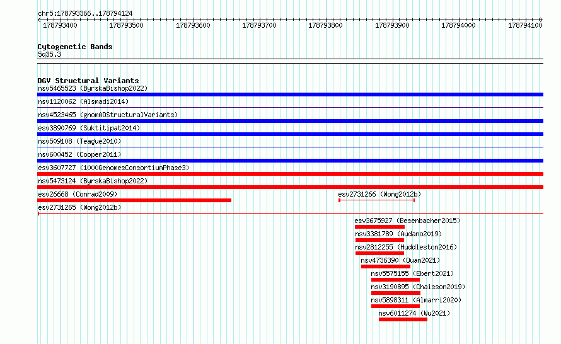Click nsv4736390 (Quan2021) label
This screenshot has width=561, height=344.
400,260
